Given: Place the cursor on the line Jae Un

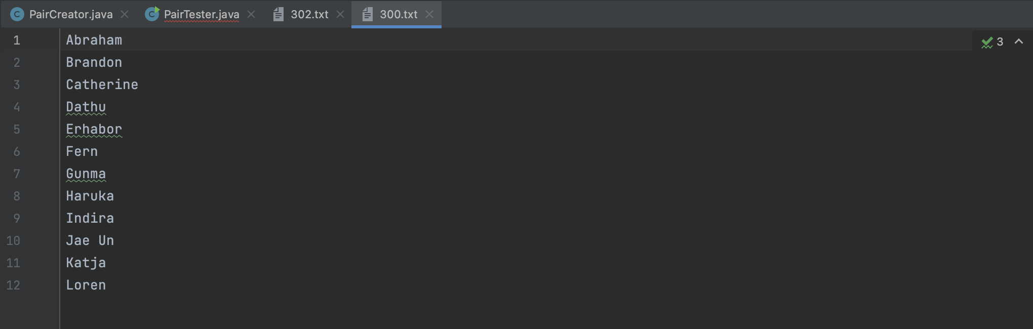Looking at the screenshot, I should coord(90,240).
